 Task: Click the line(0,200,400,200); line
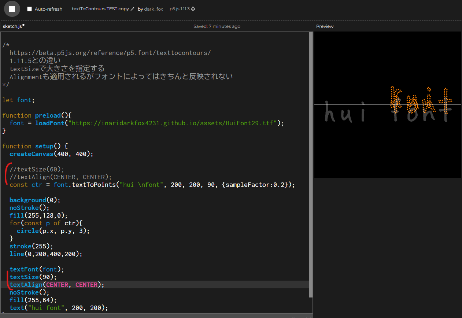(46, 254)
